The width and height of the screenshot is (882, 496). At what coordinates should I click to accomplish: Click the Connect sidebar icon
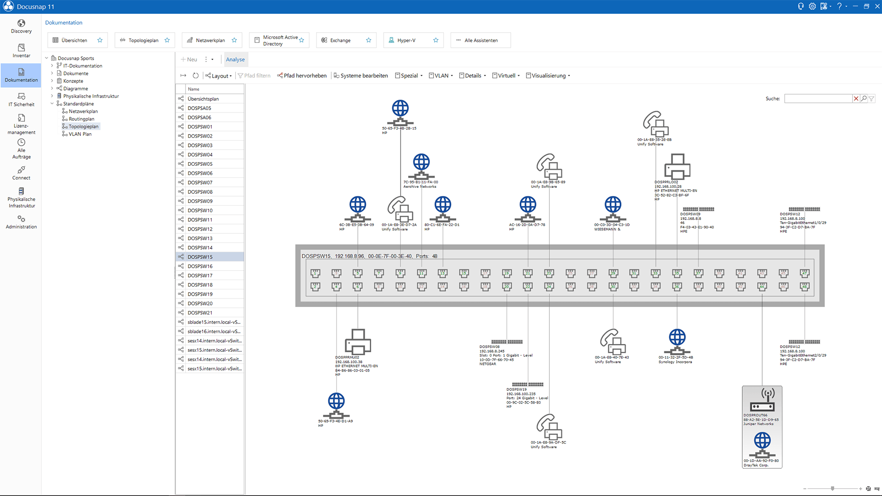click(x=21, y=173)
